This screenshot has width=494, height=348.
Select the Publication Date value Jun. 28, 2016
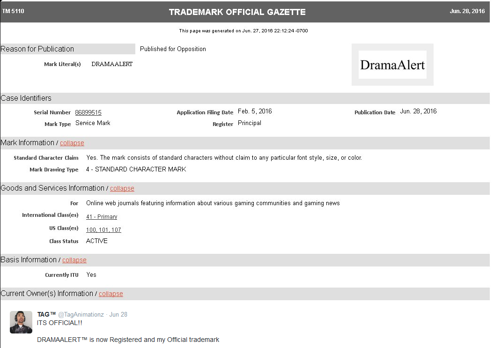pyautogui.click(x=418, y=111)
